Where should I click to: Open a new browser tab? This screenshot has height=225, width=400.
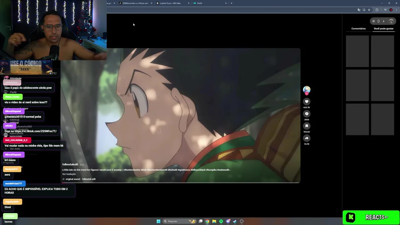point(232,3)
